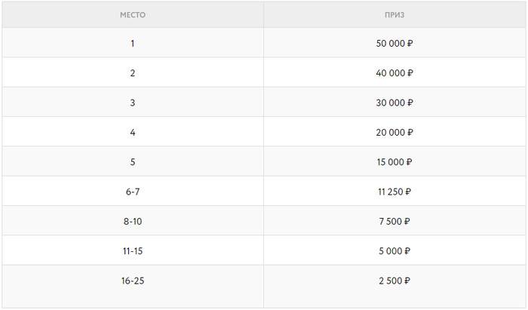This screenshot has width=528, height=310.
Task: Click the МЕСТО column header
Action: click(133, 14)
